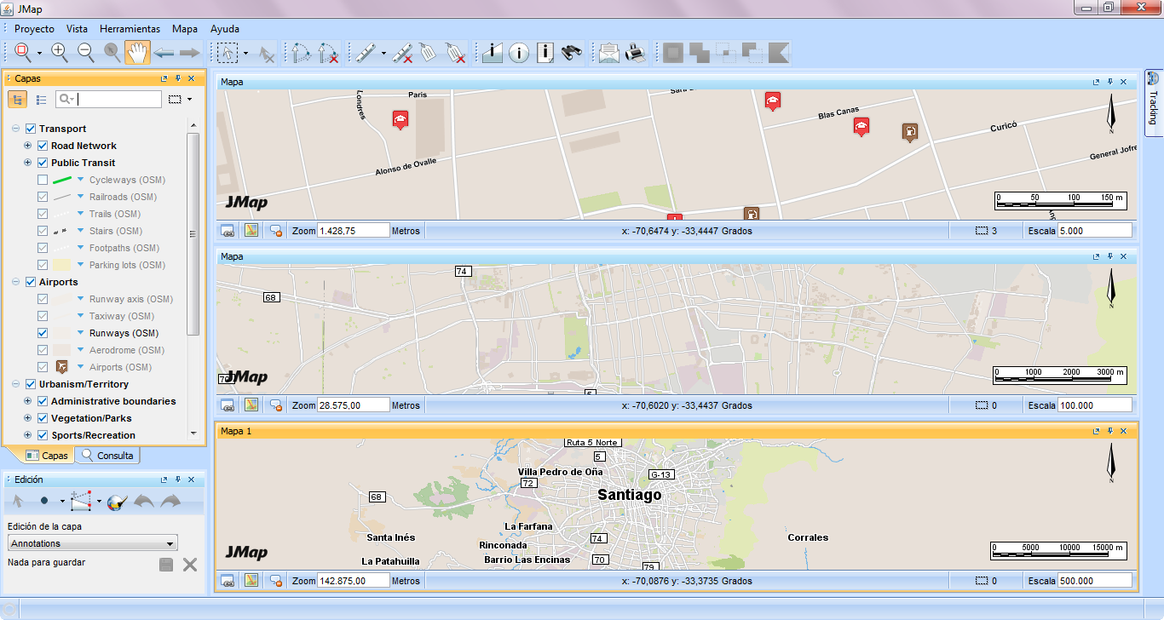The width and height of the screenshot is (1164, 620).
Task: Switch Capas panel to list view
Action: (41, 100)
